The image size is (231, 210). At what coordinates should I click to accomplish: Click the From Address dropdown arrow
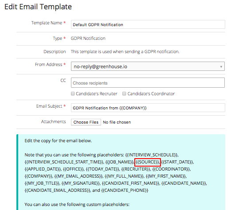pos(221,66)
